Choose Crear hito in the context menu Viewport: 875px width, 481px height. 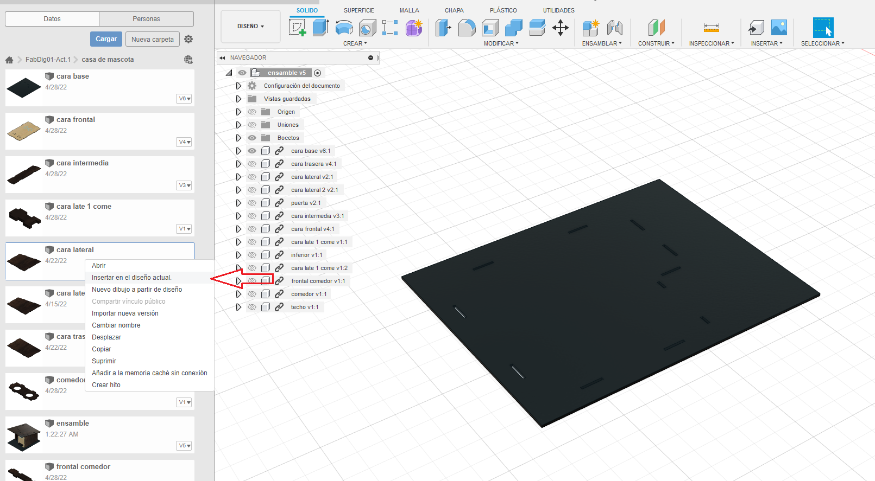106,385
